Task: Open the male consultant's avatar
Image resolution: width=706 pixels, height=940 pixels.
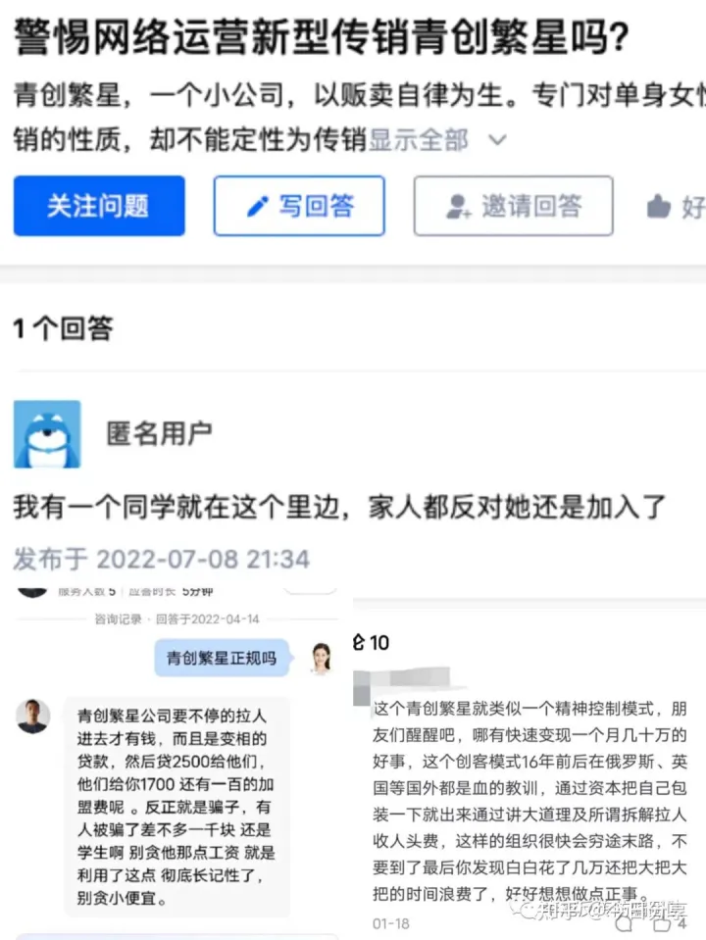Action: tap(33, 716)
